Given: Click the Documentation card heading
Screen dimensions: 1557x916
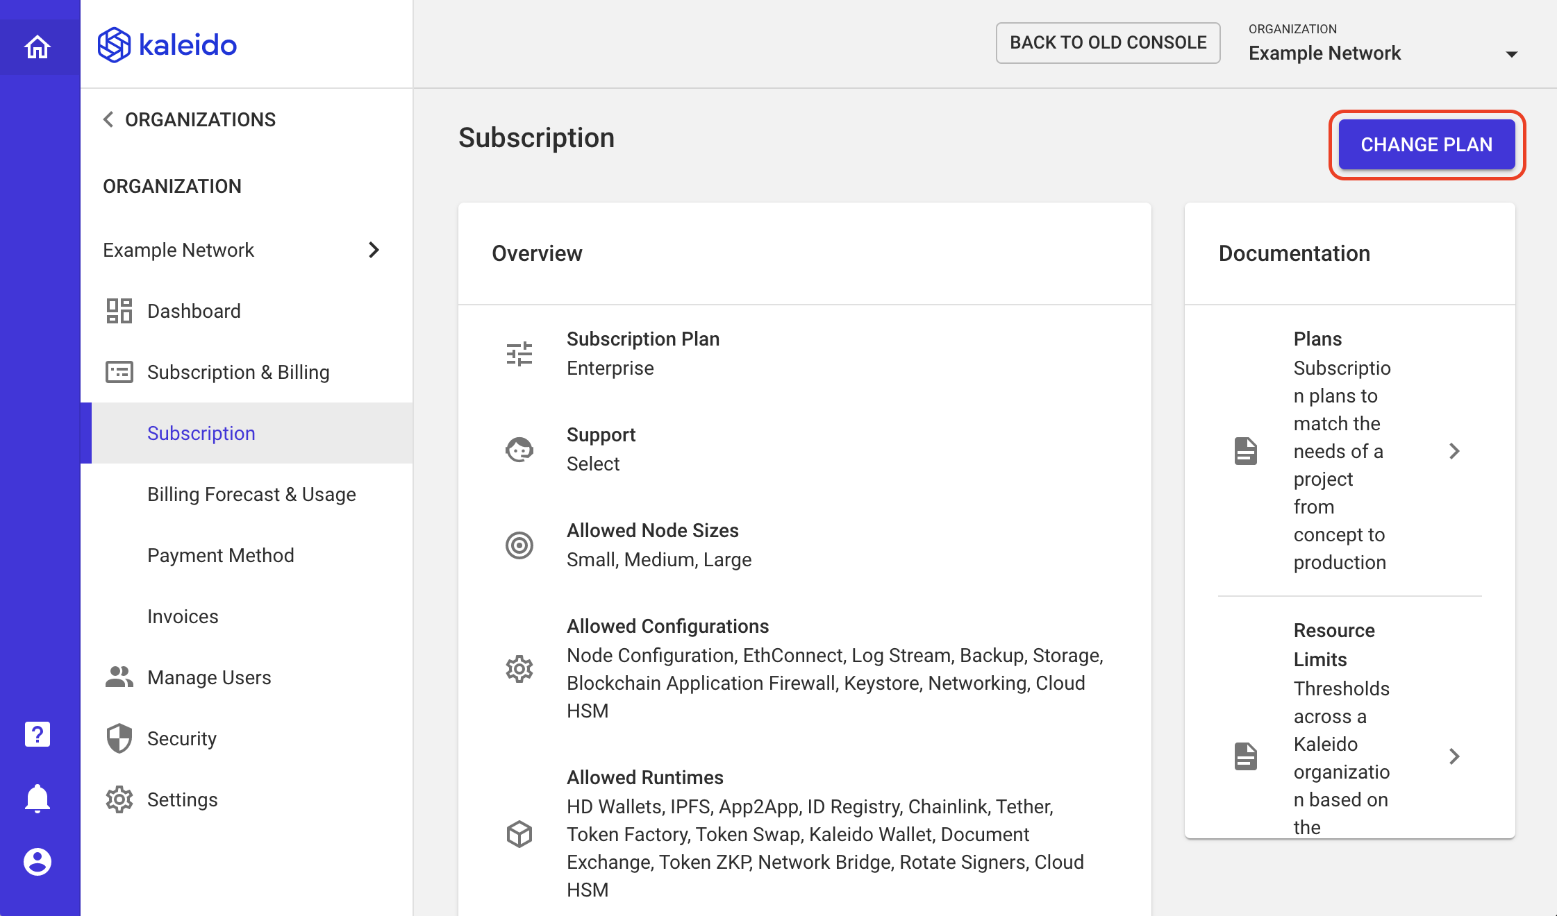Looking at the screenshot, I should 1294,253.
